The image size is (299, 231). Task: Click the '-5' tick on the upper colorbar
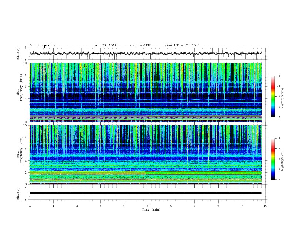coord(279,97)
